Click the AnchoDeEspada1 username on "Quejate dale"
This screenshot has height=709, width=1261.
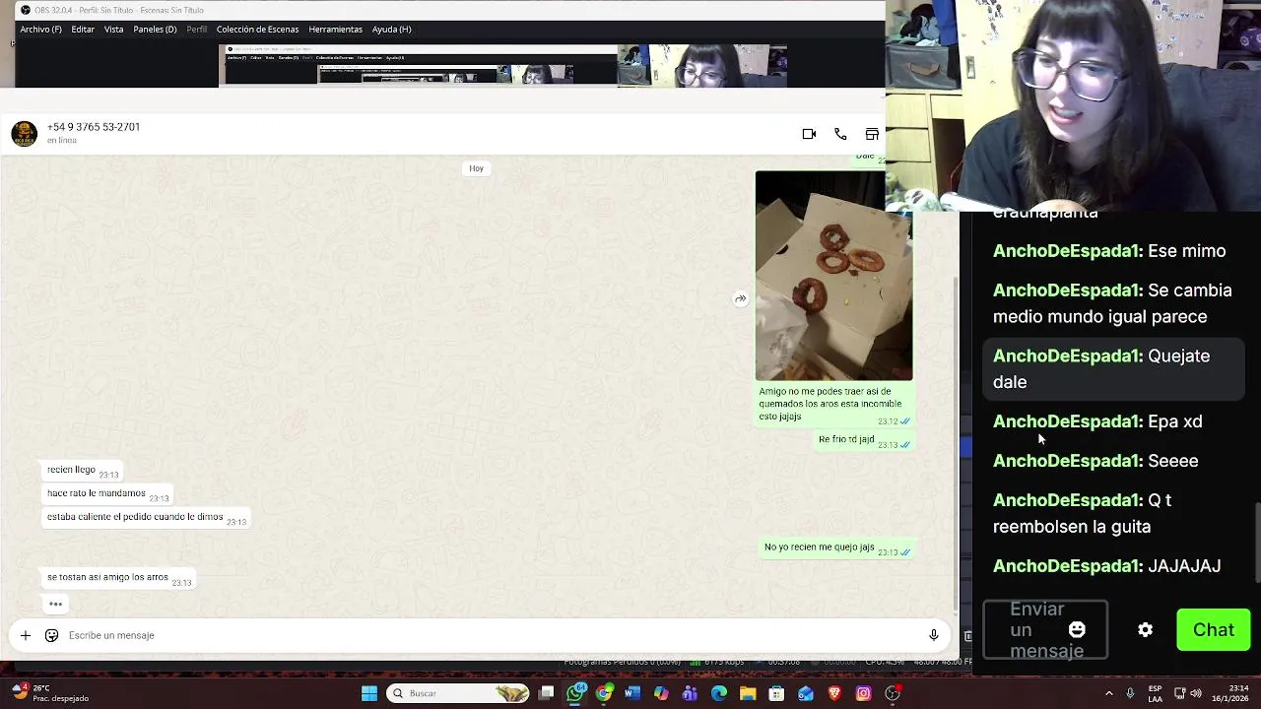(x=1068, y=356)
